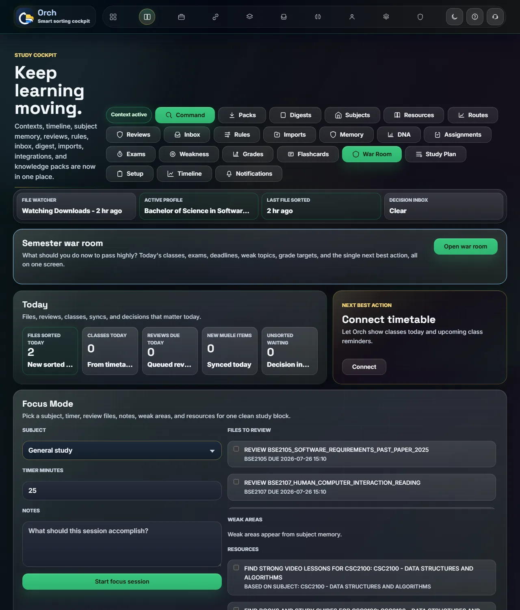
Task: Click the home icon on the Subjects tab
Action: click(x=338, y=115)
